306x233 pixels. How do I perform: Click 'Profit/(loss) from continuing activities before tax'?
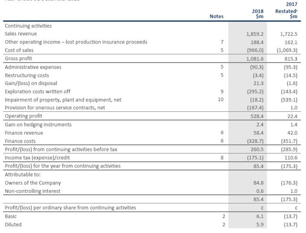(61, 149)
